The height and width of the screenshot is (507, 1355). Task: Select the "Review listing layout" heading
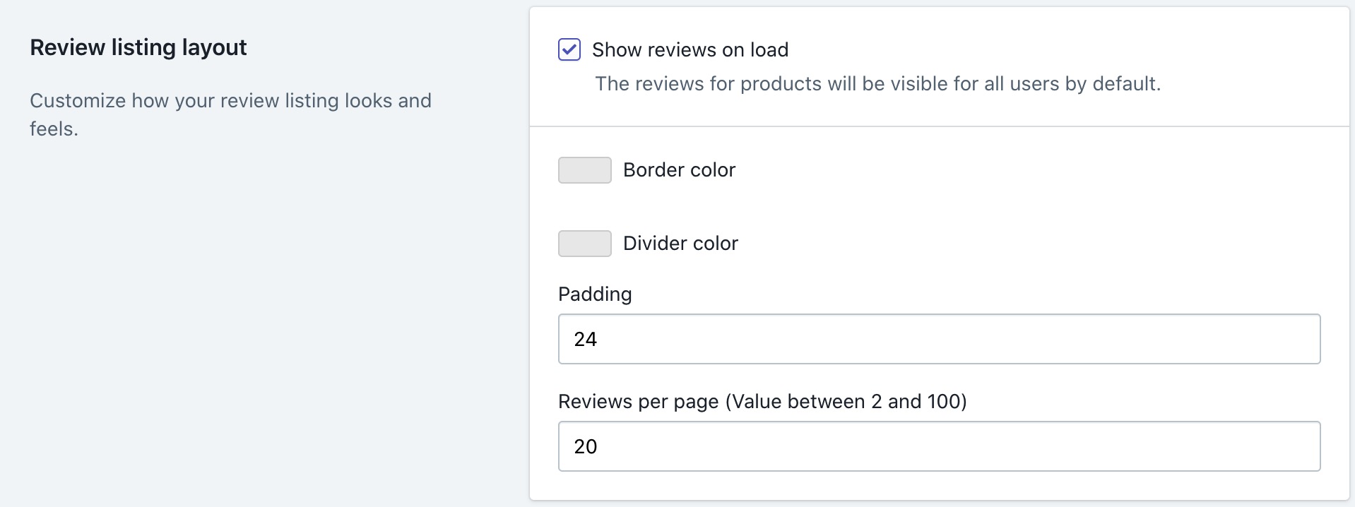tap(138, 47)
